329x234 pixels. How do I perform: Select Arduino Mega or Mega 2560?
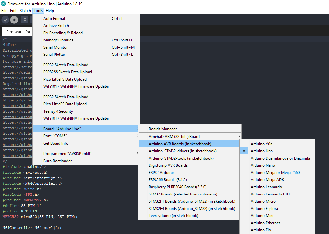(x=277, y=173)
